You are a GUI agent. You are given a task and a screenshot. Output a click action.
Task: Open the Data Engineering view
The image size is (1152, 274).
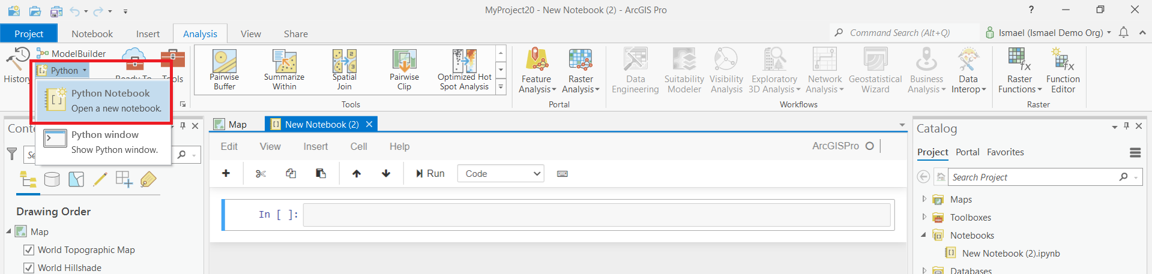(635, 71)
